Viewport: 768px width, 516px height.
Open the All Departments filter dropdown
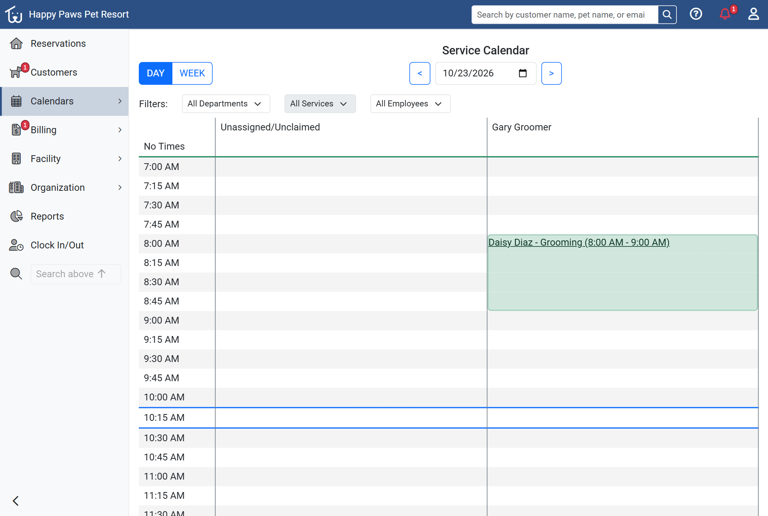click(226, 104)
